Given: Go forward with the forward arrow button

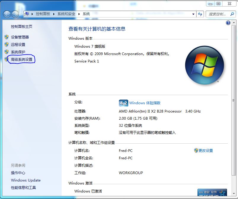Looking at the screenshot, I should coord(15,15).
